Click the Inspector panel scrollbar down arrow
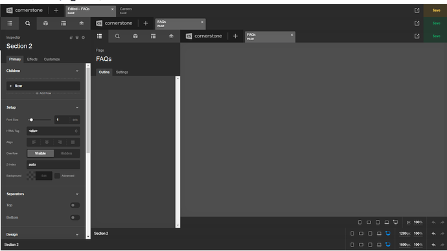This screenshot has width=447, height=251. [88, 237]
